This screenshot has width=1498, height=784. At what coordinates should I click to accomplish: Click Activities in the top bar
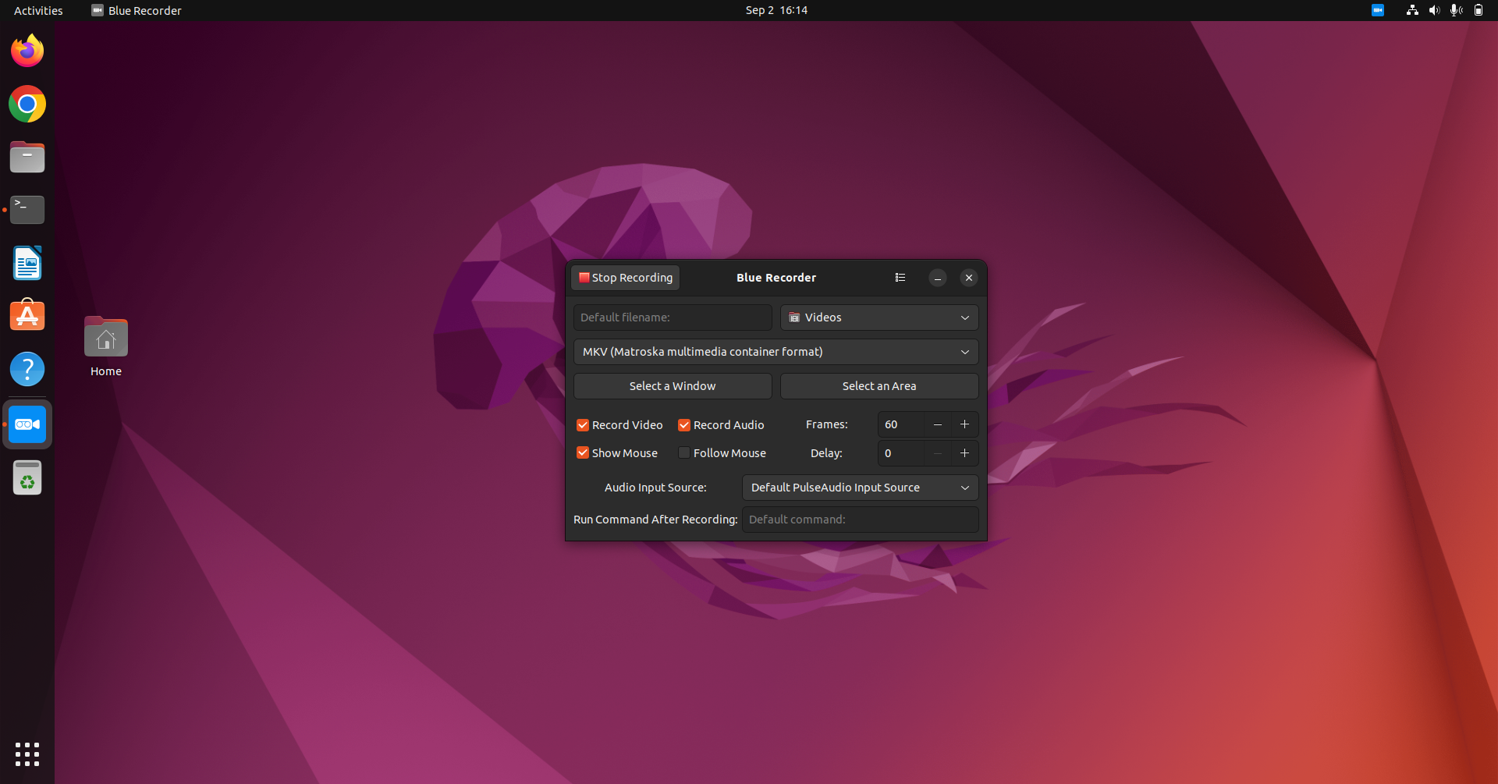[37, 10]
